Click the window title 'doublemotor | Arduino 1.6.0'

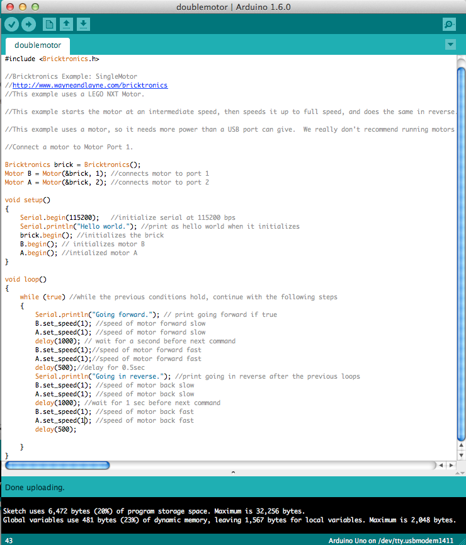233,7
